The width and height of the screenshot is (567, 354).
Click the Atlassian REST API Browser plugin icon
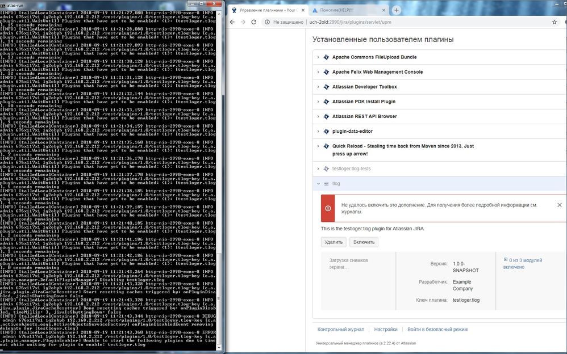[326, 116]
